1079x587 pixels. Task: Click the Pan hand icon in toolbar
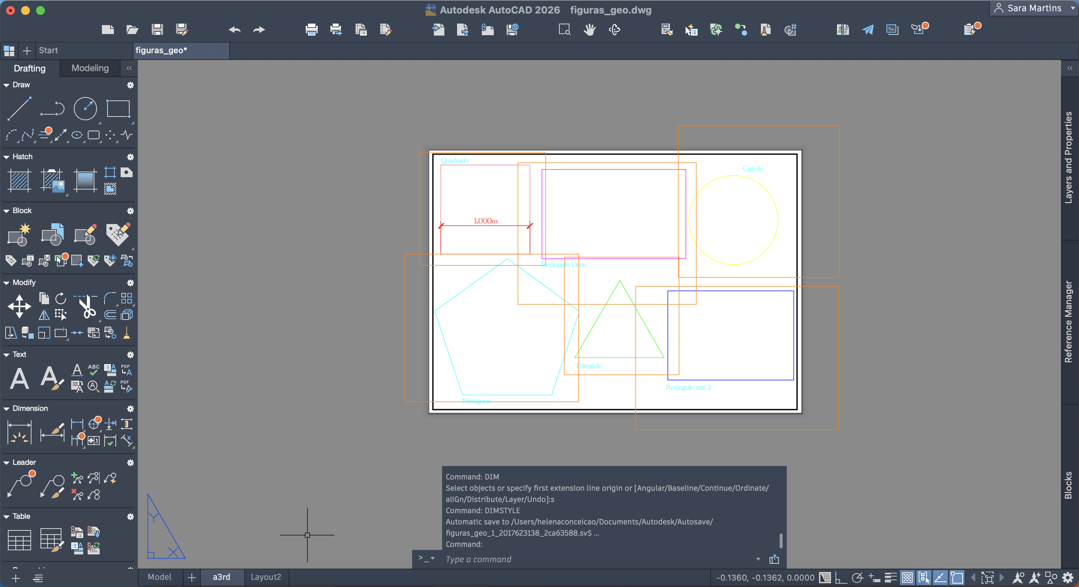click(589, 29)
